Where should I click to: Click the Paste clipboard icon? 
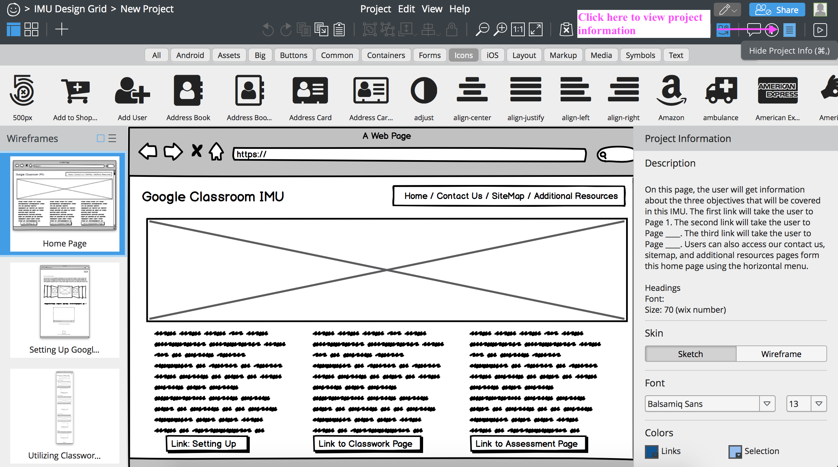click(339, 30)
